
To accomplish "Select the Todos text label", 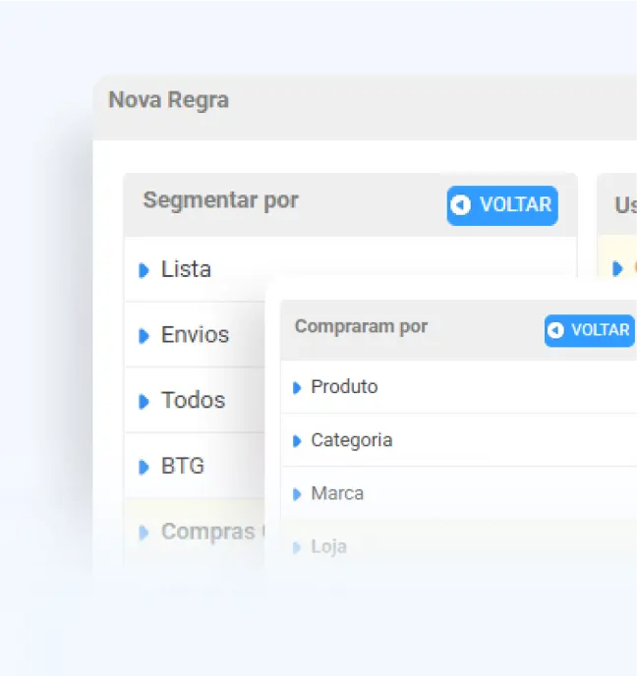I will pyautogui.click(x=193, y=400).
